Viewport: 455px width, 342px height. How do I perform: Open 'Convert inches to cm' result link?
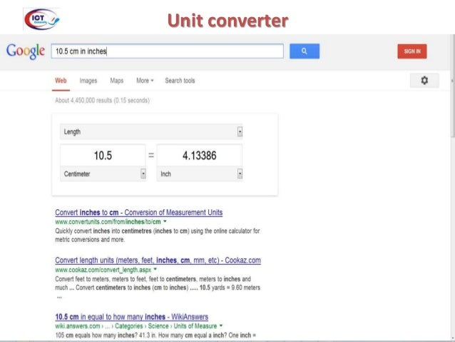coord(138,212)
